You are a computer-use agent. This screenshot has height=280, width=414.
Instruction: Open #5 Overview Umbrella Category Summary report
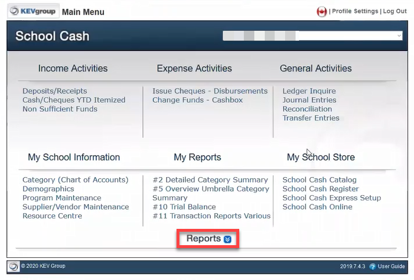211,193
